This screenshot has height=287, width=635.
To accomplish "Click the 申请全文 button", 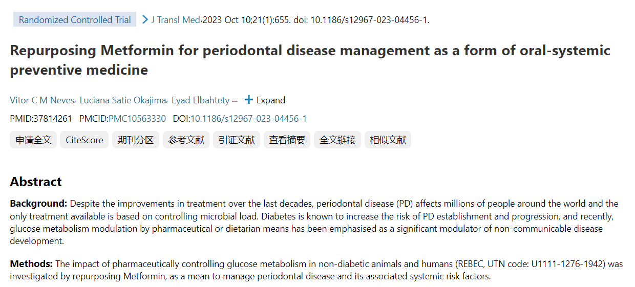I will (33, 140).
